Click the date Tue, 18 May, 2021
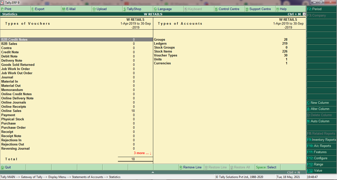 click(x=288, y=177)
